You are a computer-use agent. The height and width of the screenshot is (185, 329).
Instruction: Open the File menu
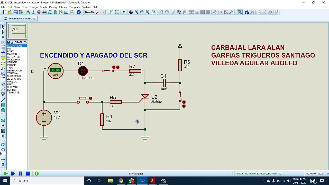(x=3, y=7)
